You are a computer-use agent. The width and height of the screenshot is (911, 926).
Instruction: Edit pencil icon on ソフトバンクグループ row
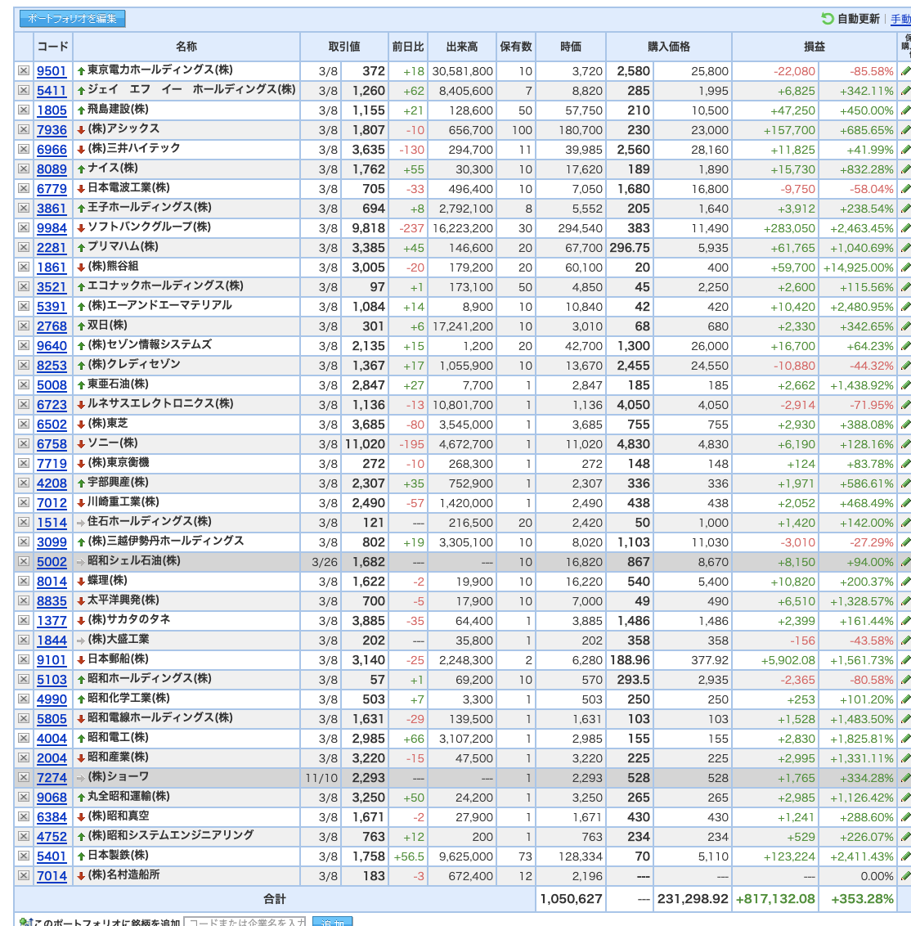click(905, 228)
